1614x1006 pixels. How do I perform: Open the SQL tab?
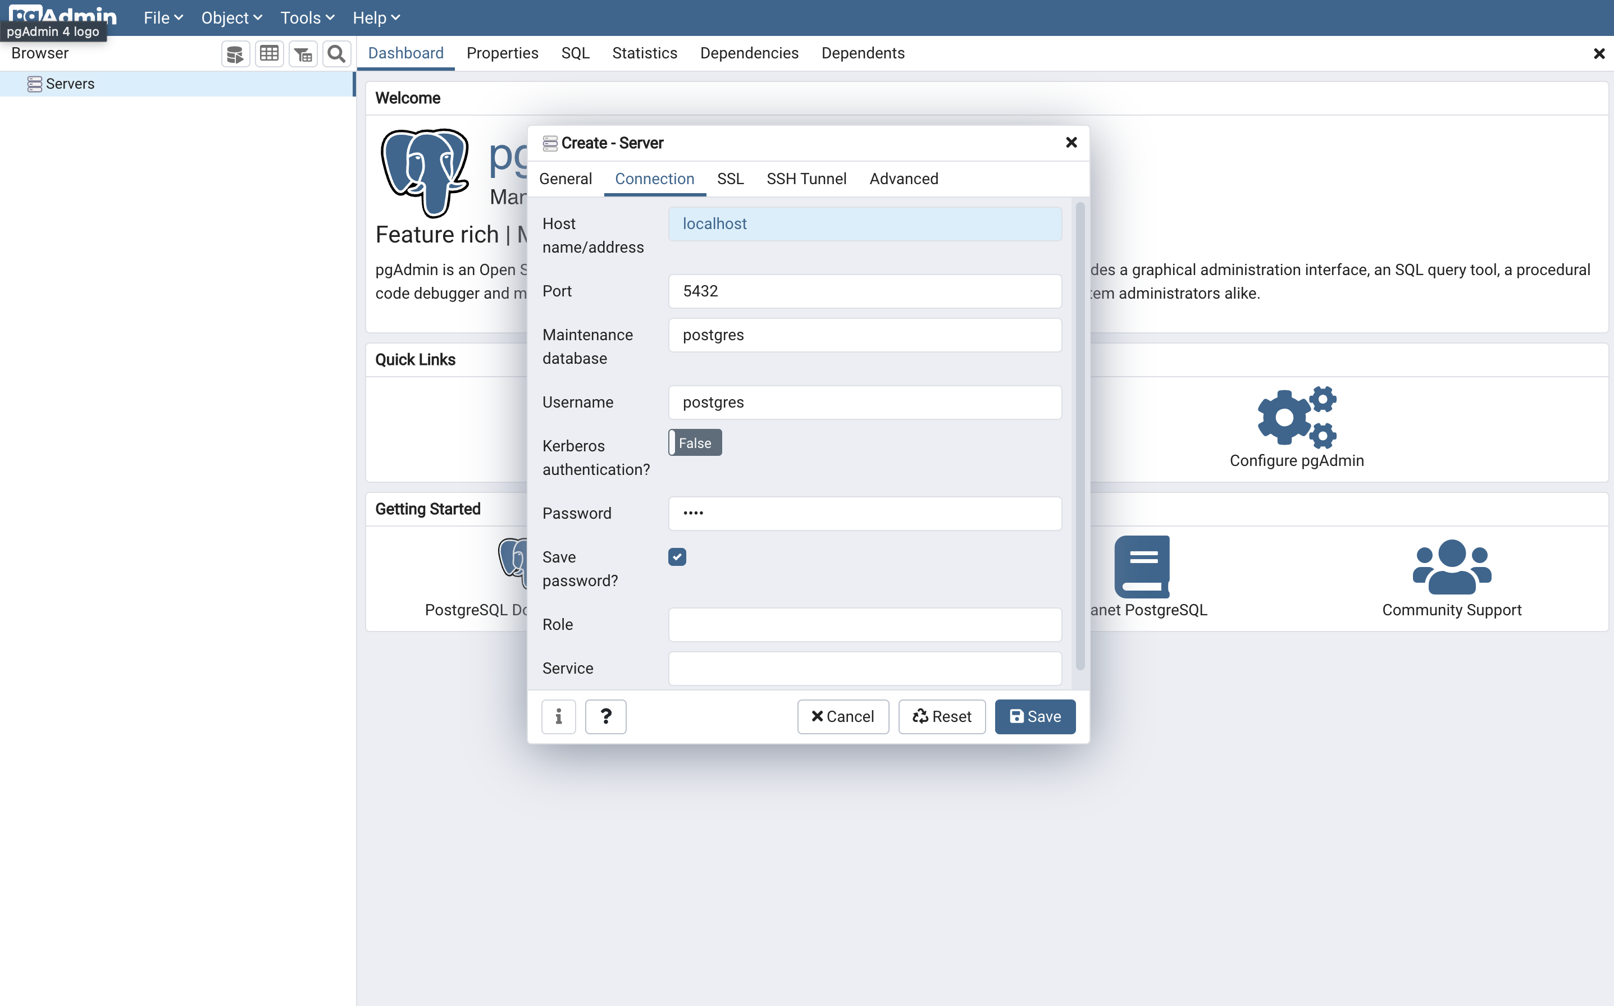575,53
